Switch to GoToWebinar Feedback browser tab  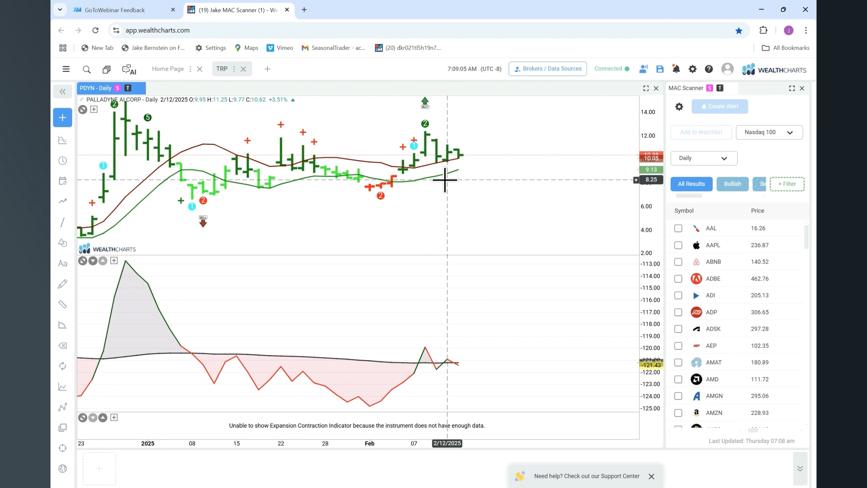124,10
